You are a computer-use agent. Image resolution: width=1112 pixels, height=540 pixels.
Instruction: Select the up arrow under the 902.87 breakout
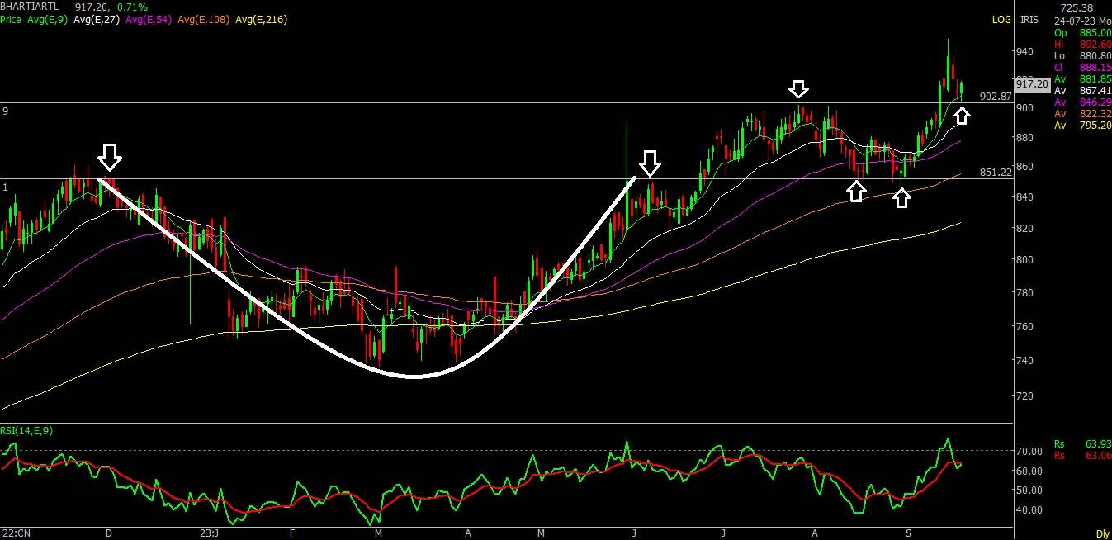pyautogui.click(x=962, y=114)
